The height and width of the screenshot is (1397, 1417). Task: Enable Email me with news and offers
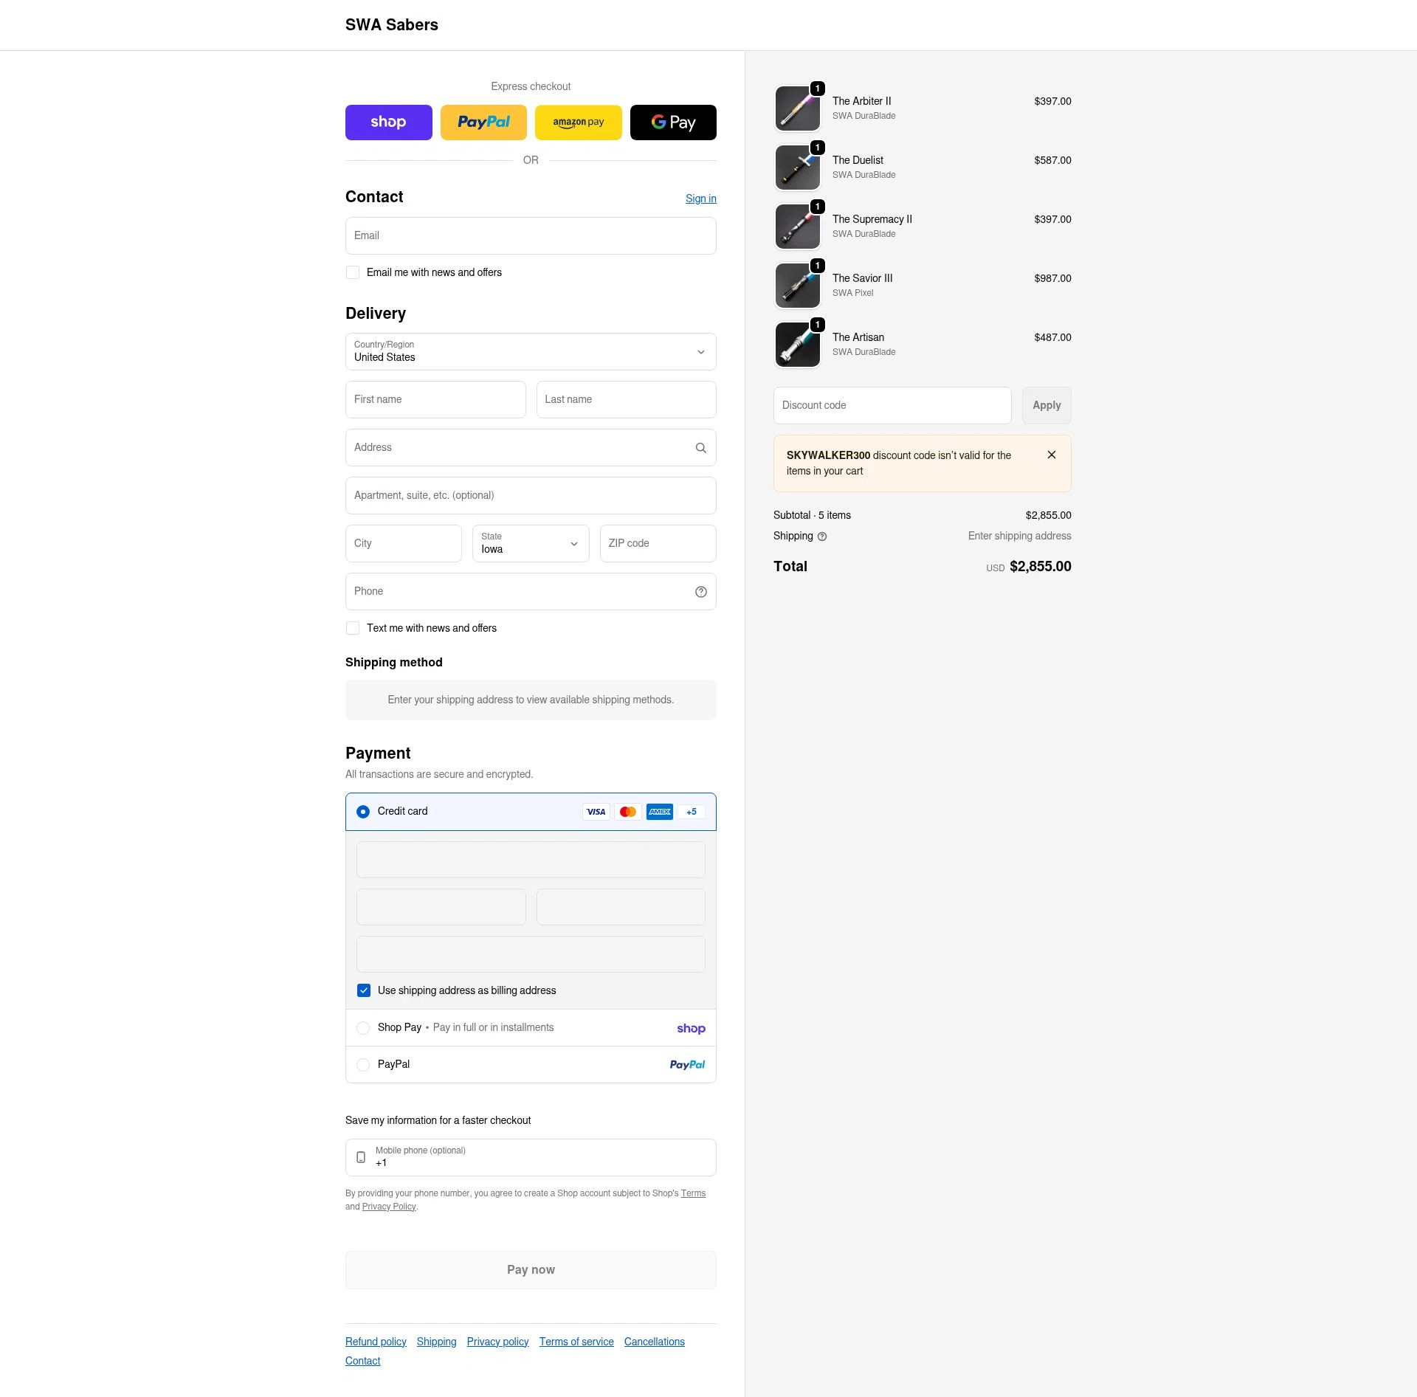353,272
